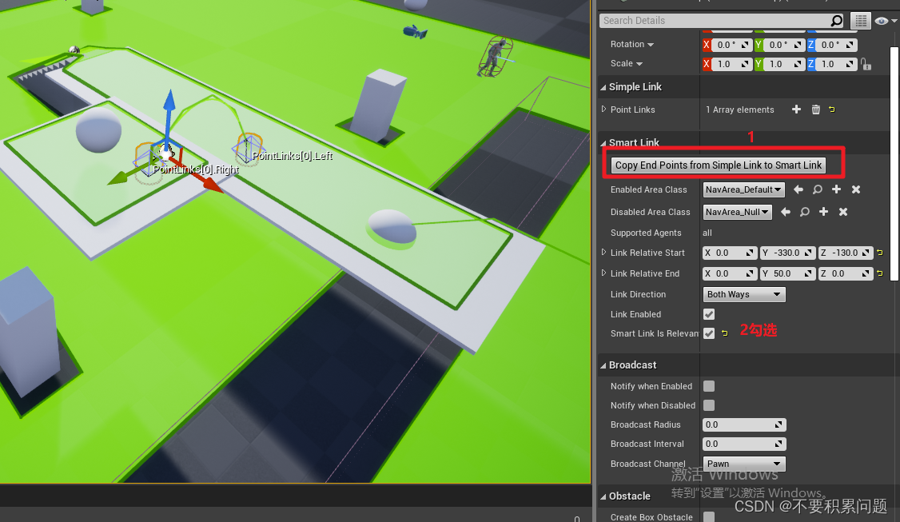Use selected asset arrow for Enabled Area Class
The height and width of the screenshot is (522, 900).
(798, 189)
